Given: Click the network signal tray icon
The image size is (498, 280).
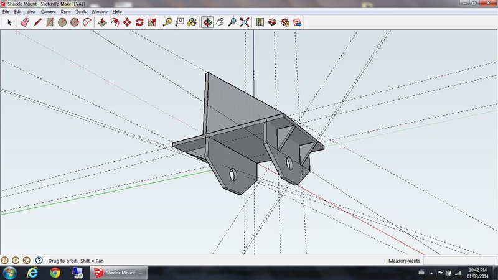Looking at the screenshot, I should (458, 273).
